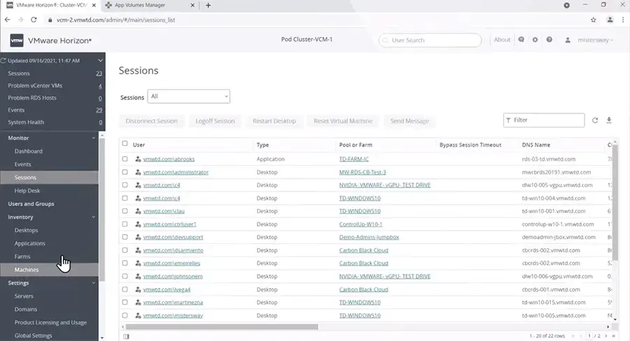Click the table vertical scrollbar thumb
Viewport: 630px width, 341px height.
coord(615,202)
